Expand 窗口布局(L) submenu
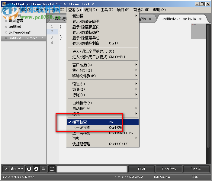 coord(103,65)
